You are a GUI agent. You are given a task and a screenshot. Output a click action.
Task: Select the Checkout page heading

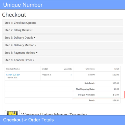pyautogui.click(x=14, y=15)
